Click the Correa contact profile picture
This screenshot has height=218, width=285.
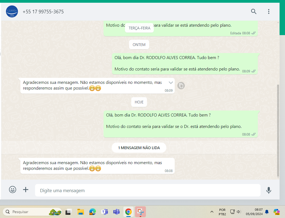pyautogui.click(x=12, y=12)
